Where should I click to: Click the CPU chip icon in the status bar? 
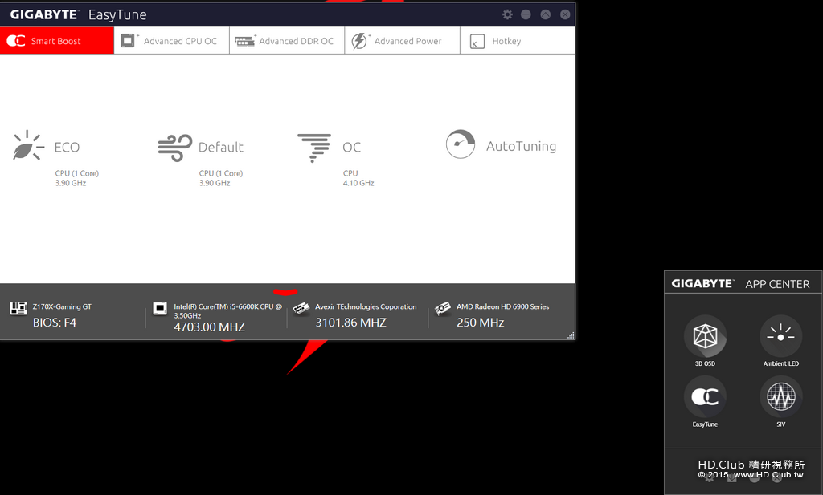[x=160, y=309]
